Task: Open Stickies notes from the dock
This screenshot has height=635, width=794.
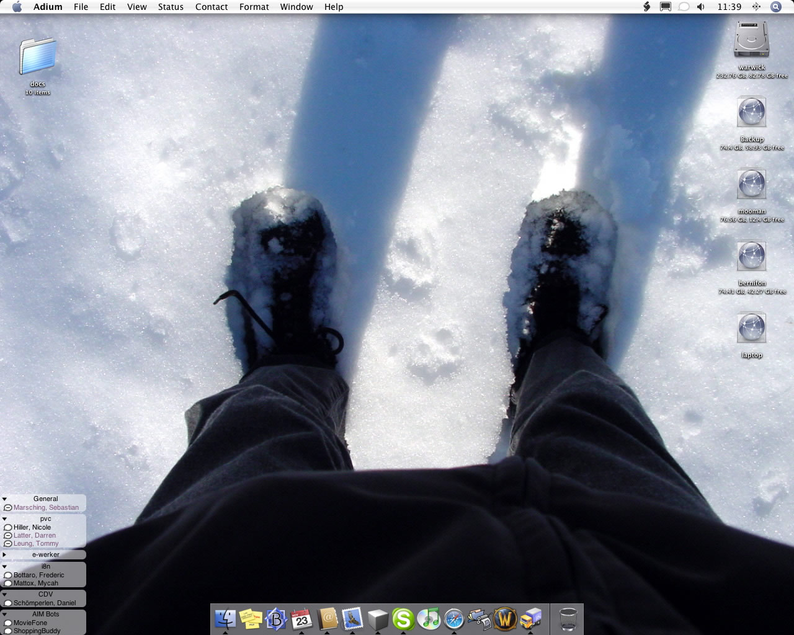Action: click(251, 619)
